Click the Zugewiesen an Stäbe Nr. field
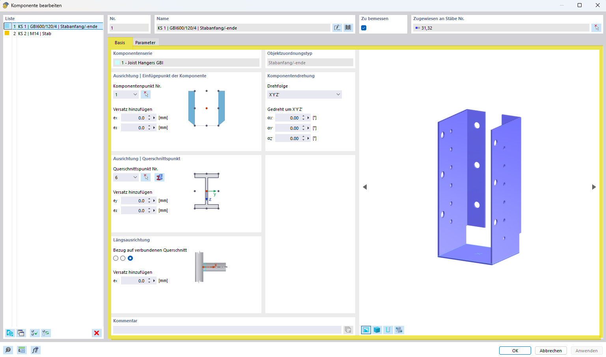 [501, 28]
